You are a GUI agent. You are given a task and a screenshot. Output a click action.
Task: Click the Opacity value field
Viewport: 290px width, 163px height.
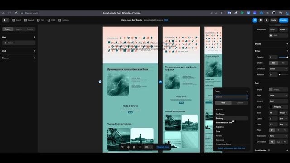[273, 57]
